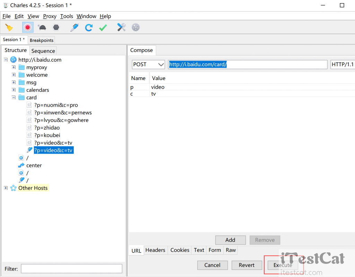
Task: Click the Other Hosts cluster icon
Action: [14, 188]
